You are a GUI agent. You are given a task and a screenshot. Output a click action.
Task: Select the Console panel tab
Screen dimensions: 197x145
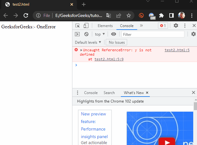127,26
